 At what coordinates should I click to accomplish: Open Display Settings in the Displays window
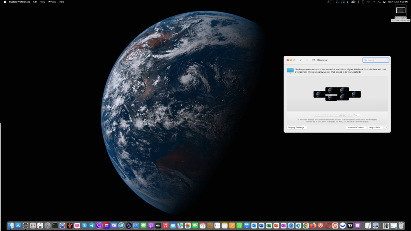(297, 127)
